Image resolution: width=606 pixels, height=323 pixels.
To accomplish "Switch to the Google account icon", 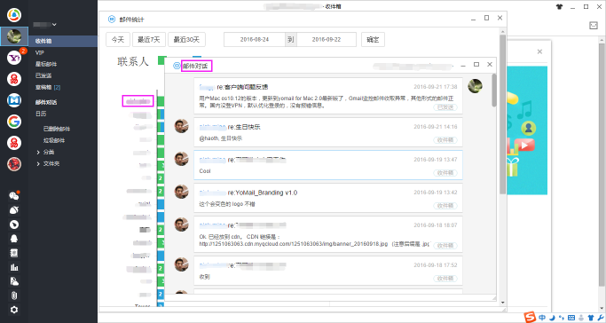I will pyautogui.click(x=14, y=122).
